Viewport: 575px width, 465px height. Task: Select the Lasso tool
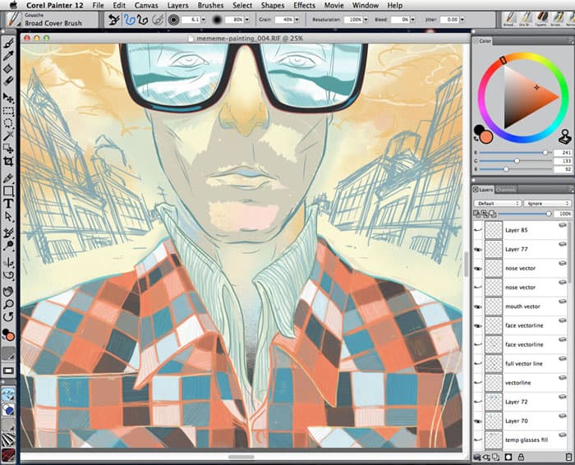point(8,123)
